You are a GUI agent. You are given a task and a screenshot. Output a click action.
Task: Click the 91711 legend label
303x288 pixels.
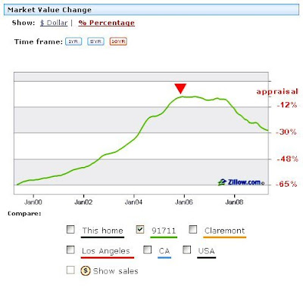coord(164,231)
